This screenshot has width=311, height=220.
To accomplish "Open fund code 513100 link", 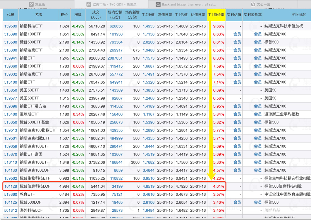I will coord(11,82).
